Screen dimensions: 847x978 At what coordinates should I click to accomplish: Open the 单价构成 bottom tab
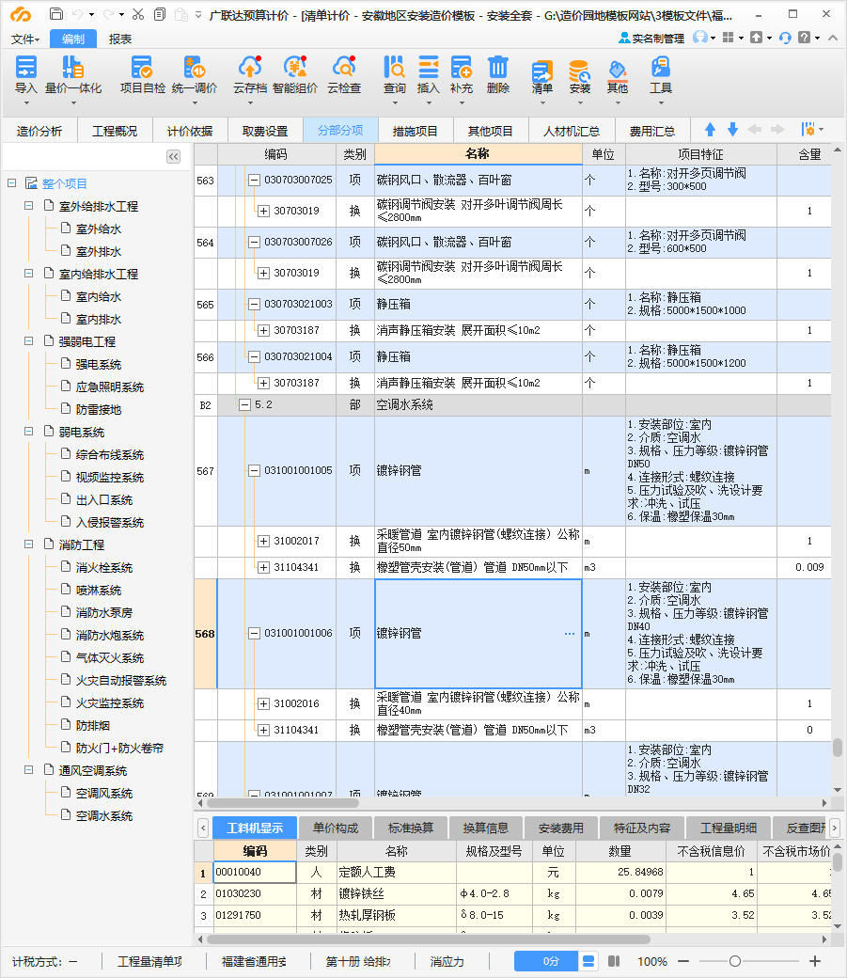point(335,828)
